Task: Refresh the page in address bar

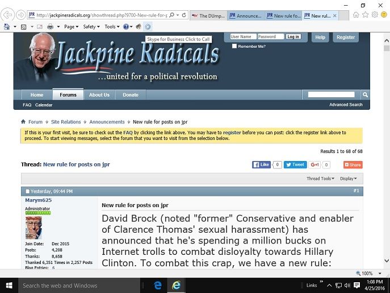Action: [184, 15]
